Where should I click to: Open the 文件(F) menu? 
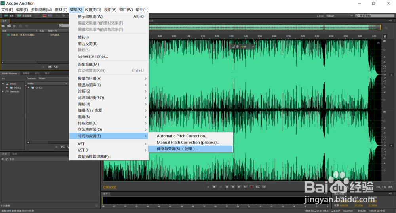[7, 10]
